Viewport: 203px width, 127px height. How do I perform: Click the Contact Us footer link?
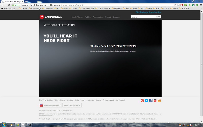click(x=90, y=100)
